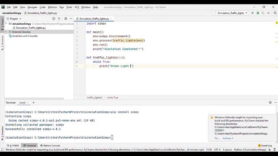Open the Refactor menu
Image resolution: width=278 pixels, height=156 pixels.
(53, 7)
